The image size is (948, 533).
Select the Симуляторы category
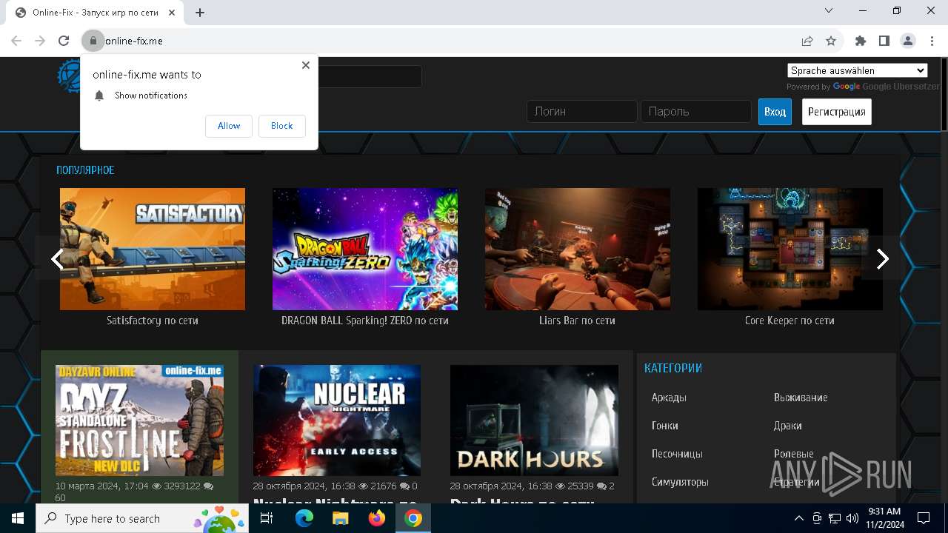[680, 482]
